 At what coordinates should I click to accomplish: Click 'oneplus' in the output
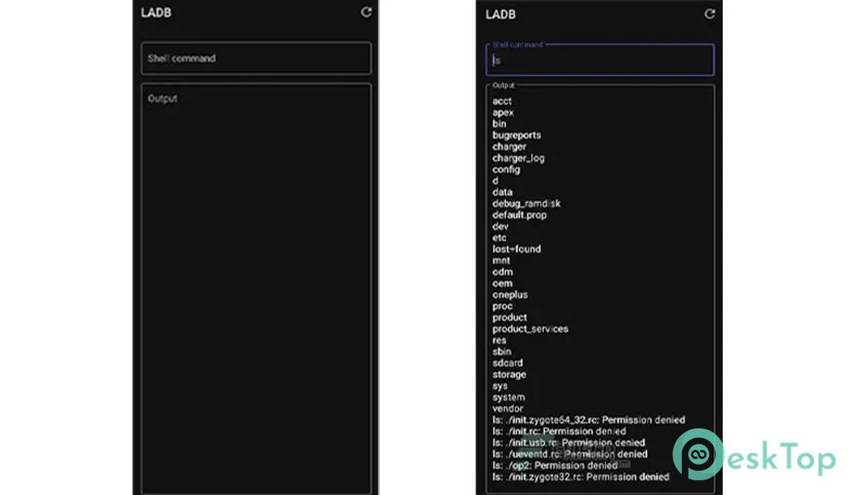[x=510, y=295]
